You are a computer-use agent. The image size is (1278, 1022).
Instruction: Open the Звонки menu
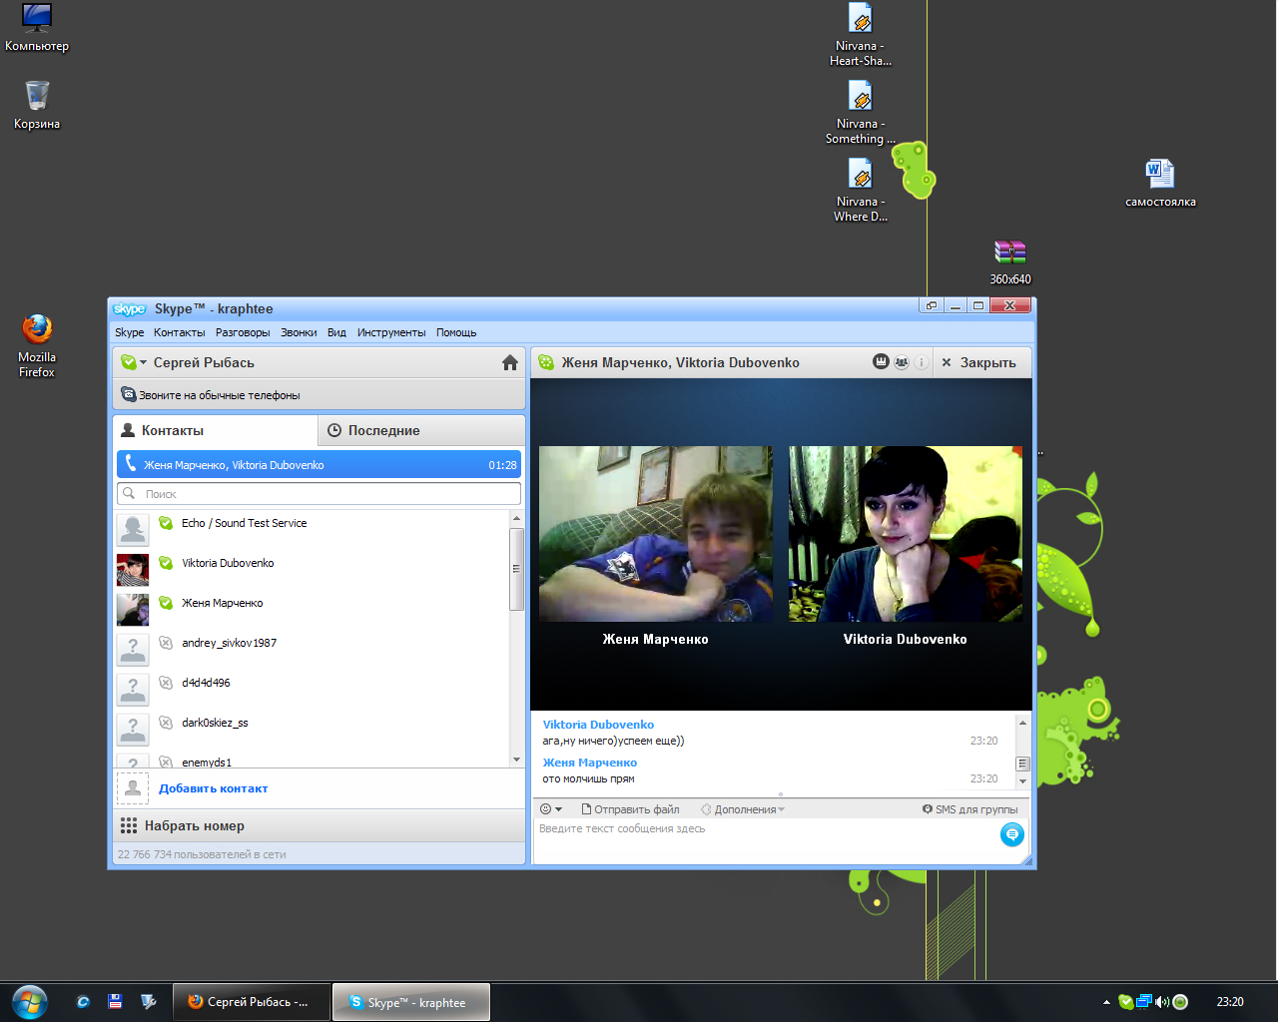click(299, 332)
